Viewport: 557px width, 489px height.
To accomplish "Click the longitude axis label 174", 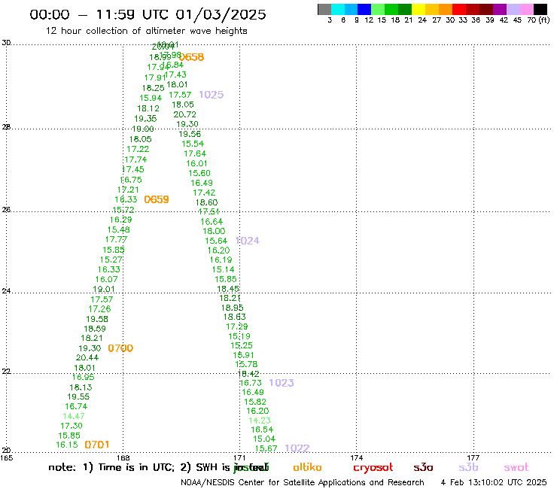I will pyautogui.click(x=356, y=457).
